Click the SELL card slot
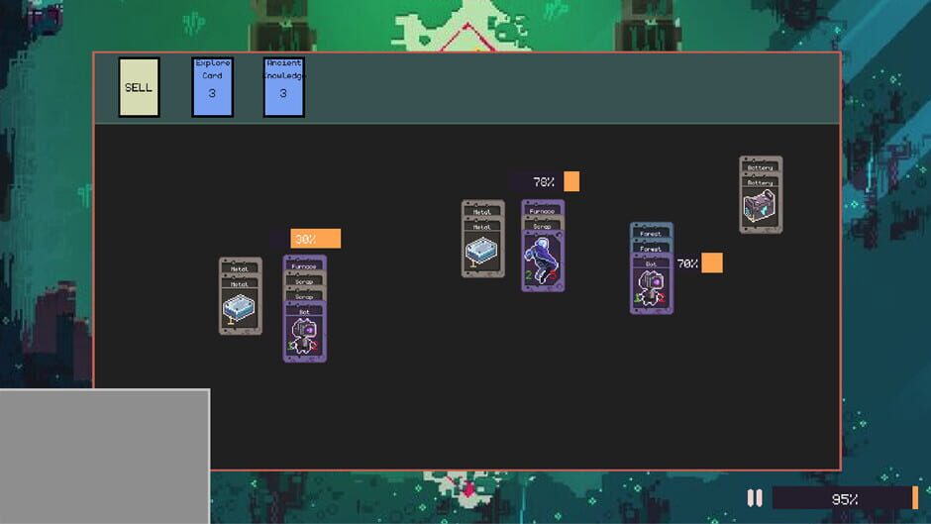This screenshot has width=931, height=524. [x=139, y=87]
